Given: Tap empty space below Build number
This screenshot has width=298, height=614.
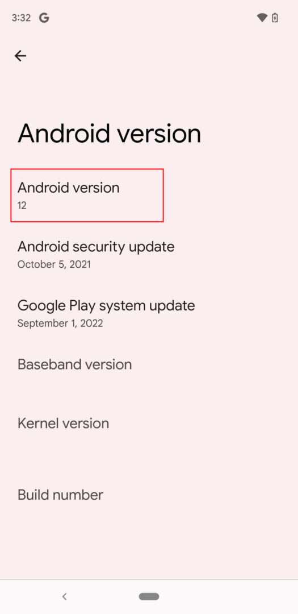Looking at the screenshot, I should (x=149, y=548).
